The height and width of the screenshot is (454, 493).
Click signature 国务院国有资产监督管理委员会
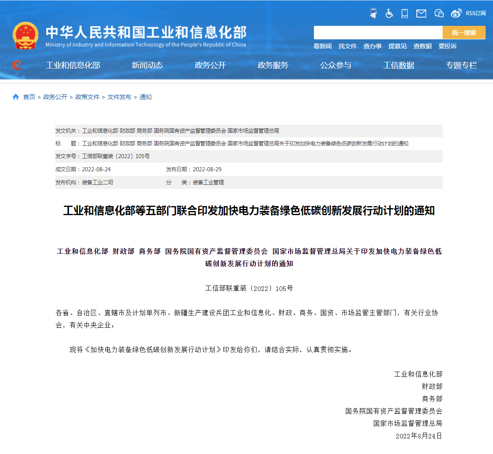coord(394,411)
